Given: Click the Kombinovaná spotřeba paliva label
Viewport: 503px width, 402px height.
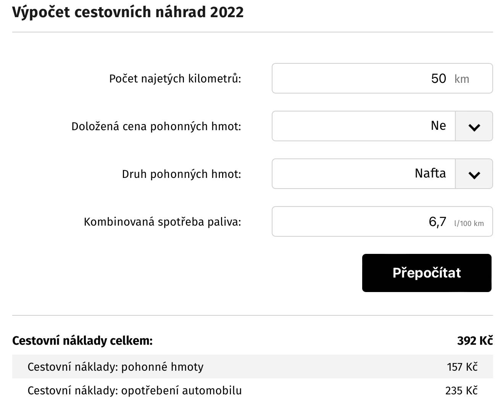Looking at the screenshot, I should pos(163,222).
